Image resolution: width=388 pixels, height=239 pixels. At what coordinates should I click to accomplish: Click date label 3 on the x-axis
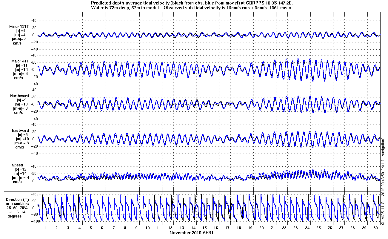(68, 228)
